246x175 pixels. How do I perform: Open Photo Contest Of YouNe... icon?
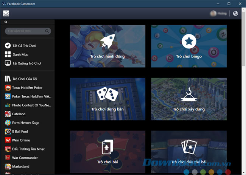pyautogui.click(x=8, y=105)
